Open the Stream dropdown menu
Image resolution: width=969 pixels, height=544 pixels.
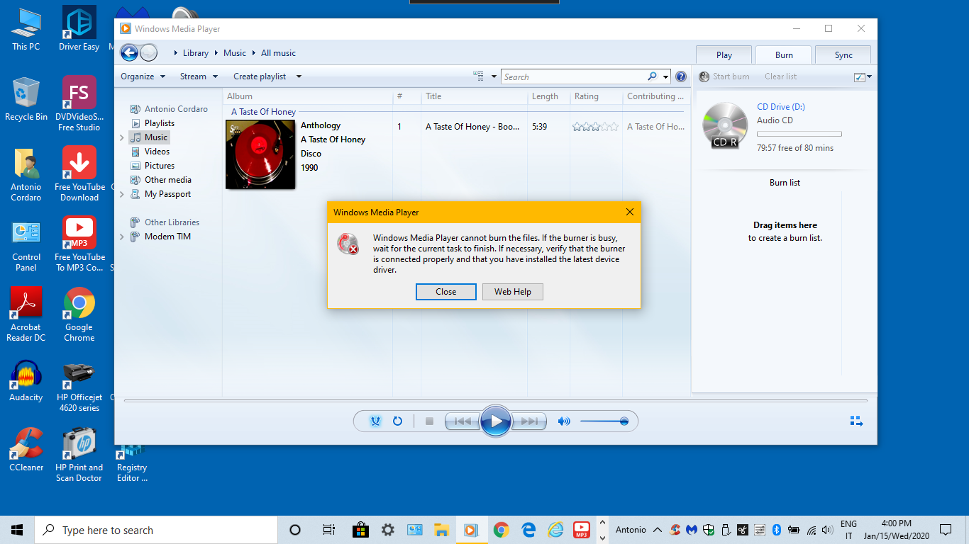(199, 76)
